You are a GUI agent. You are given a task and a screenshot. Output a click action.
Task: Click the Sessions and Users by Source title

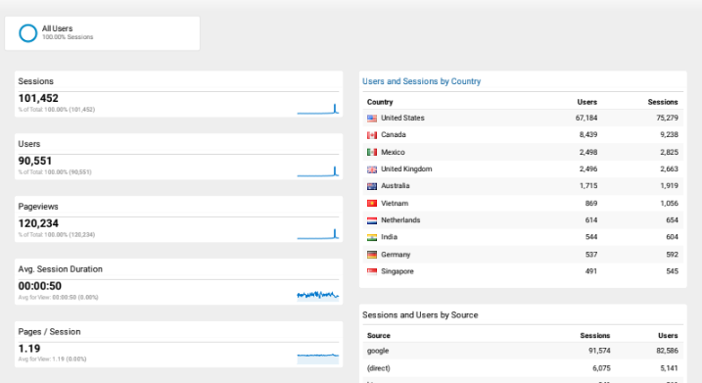420,314
